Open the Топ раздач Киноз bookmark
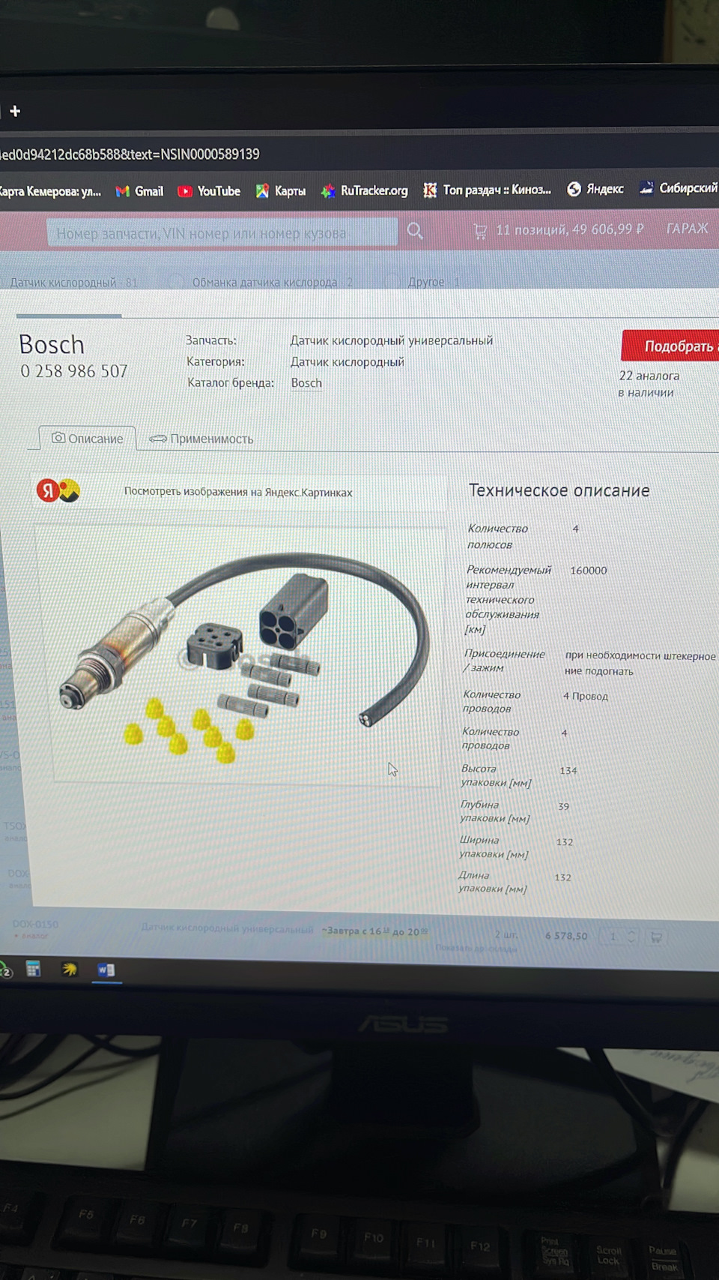 coord(487,190)
